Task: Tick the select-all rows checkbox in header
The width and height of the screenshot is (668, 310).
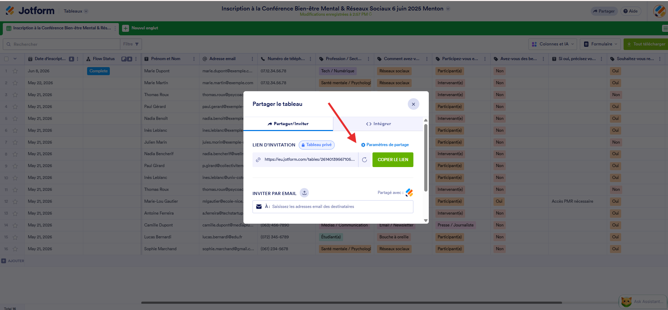Action: pos(6,59)
